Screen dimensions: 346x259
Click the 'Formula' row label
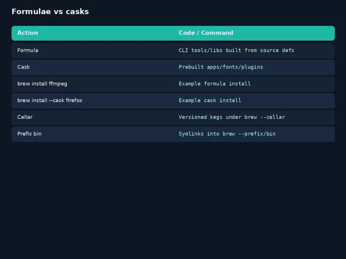(28, 50)
